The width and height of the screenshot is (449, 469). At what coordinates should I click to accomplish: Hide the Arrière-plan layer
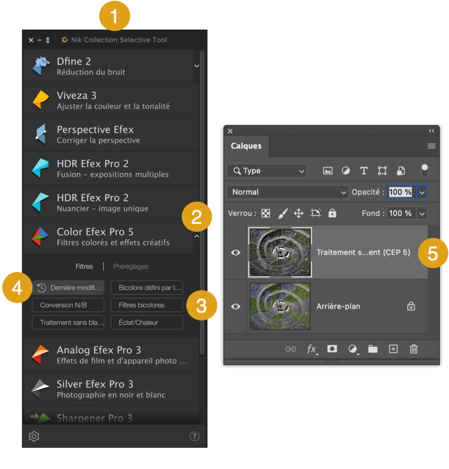coord(236,306)
